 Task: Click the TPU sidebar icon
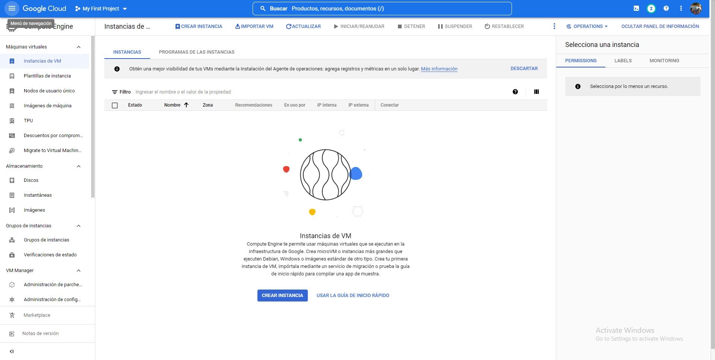12,121
